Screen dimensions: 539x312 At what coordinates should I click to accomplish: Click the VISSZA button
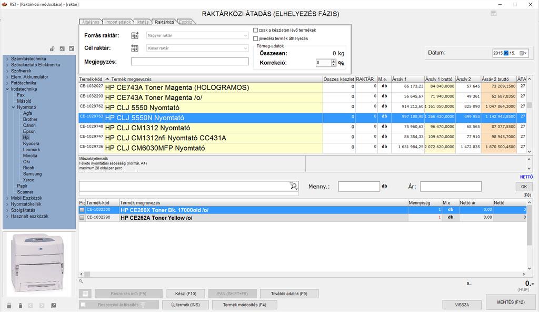tap(462, 305)
